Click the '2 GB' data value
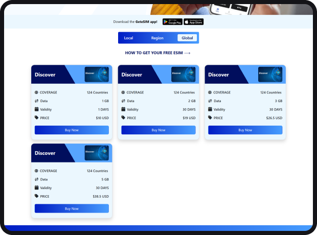The height and width of the screenshot is (235, 317). coord(192,101)
